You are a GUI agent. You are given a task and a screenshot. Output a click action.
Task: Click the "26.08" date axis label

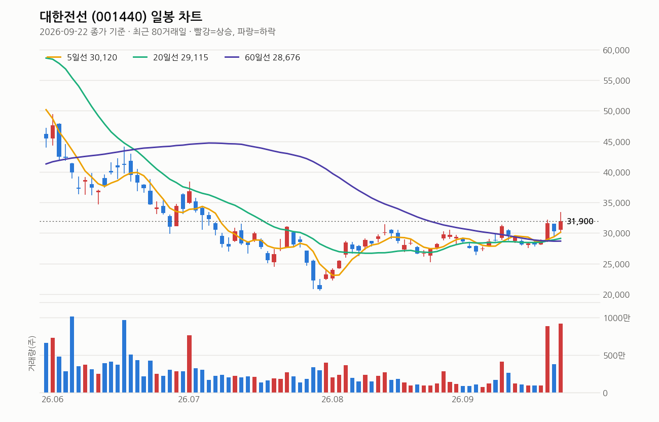[333, 400]
